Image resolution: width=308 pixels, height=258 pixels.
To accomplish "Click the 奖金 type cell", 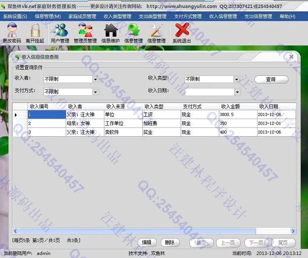I will click(x=162, y=132).
